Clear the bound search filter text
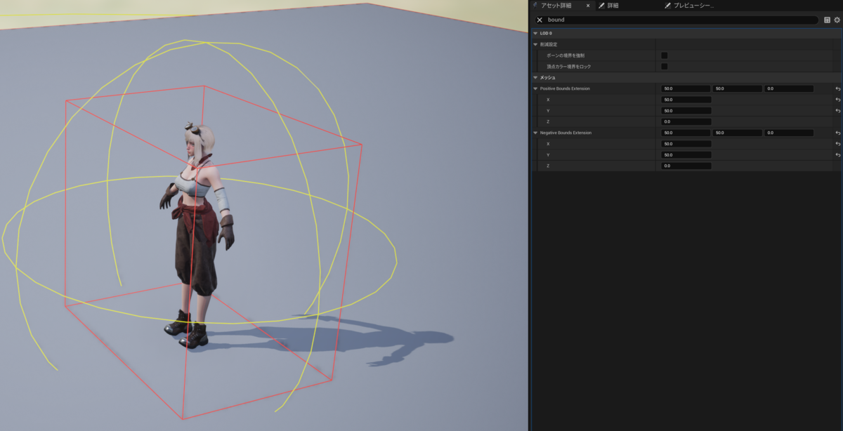 (540, 20)
